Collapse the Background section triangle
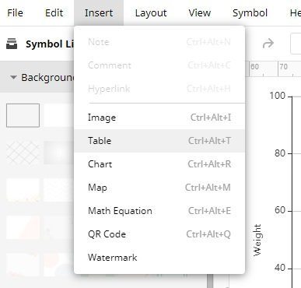This screenshot has width=301, height=288. click(13, 77)
